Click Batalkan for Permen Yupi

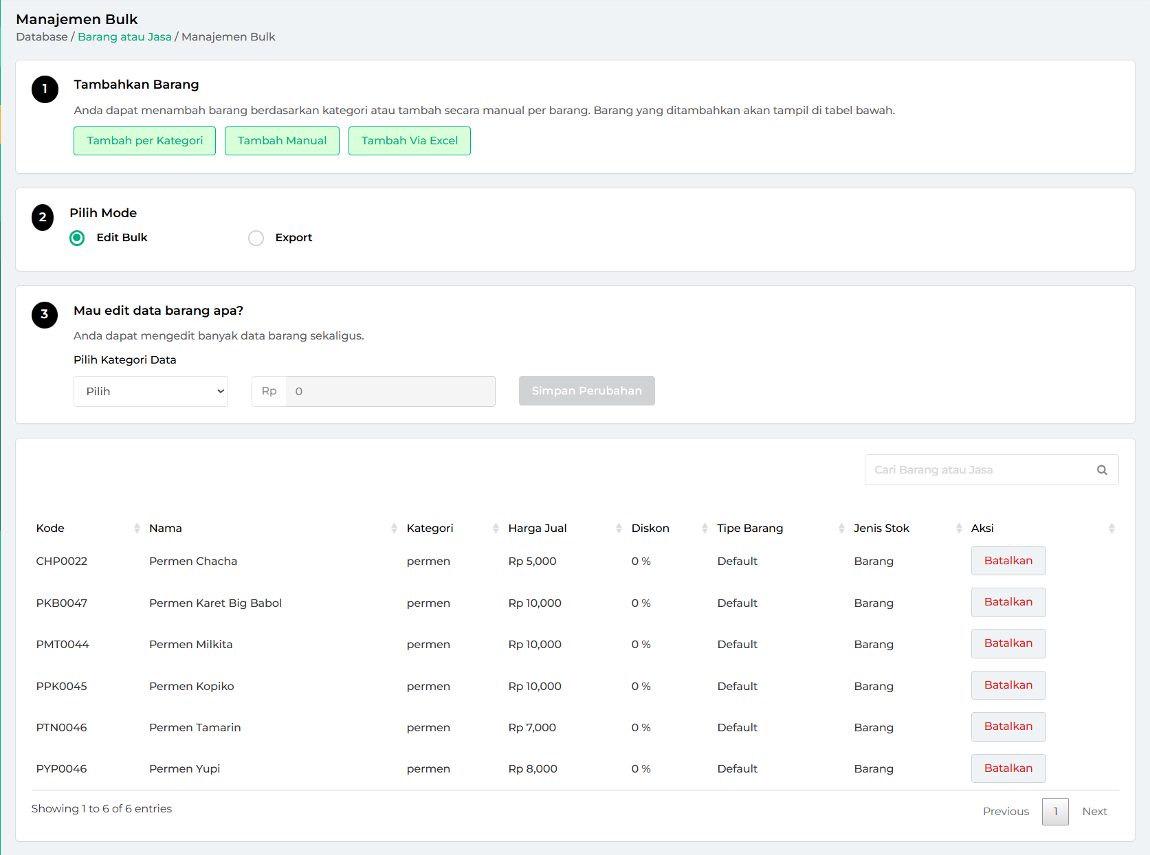point(1008,768)
